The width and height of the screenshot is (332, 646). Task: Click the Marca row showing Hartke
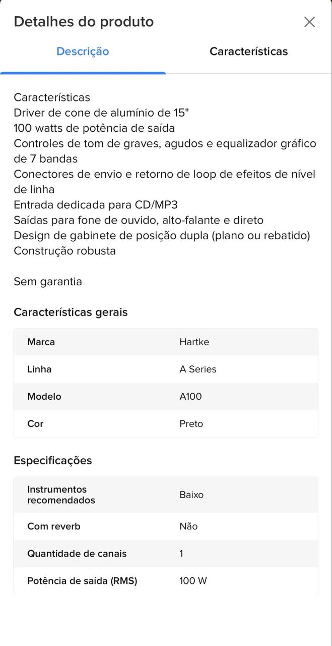point(166,342)
